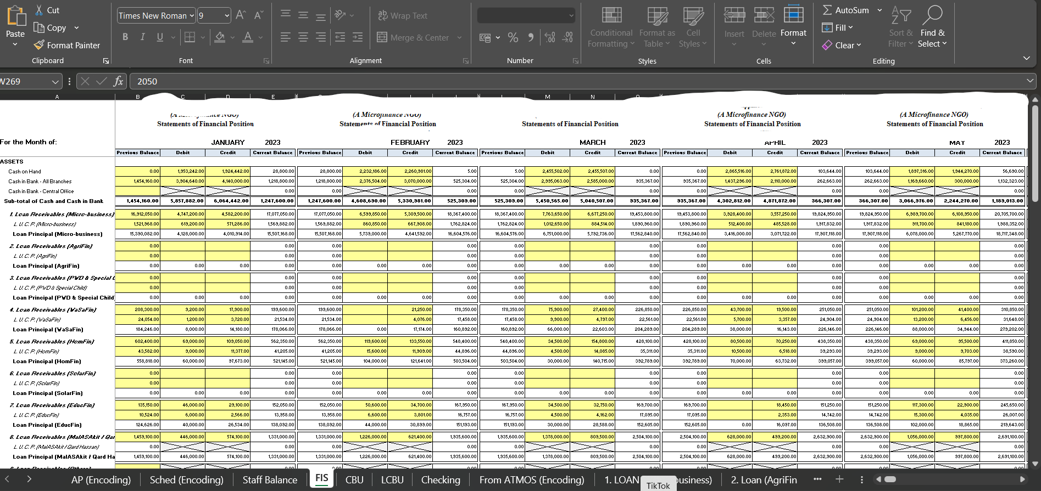Click Wrap Text button

403,15
